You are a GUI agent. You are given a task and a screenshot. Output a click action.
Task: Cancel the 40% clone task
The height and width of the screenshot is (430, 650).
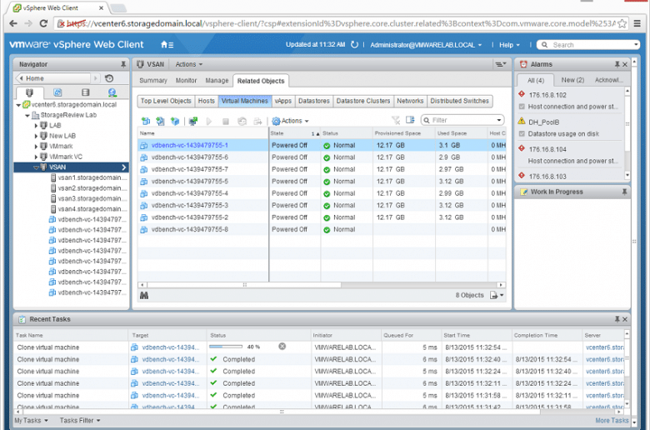click(x=282, y=346)
